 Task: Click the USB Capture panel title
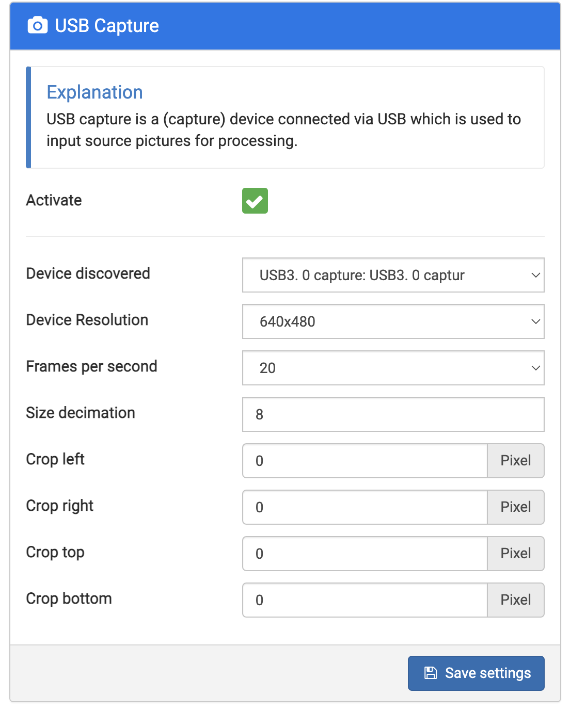107,26
